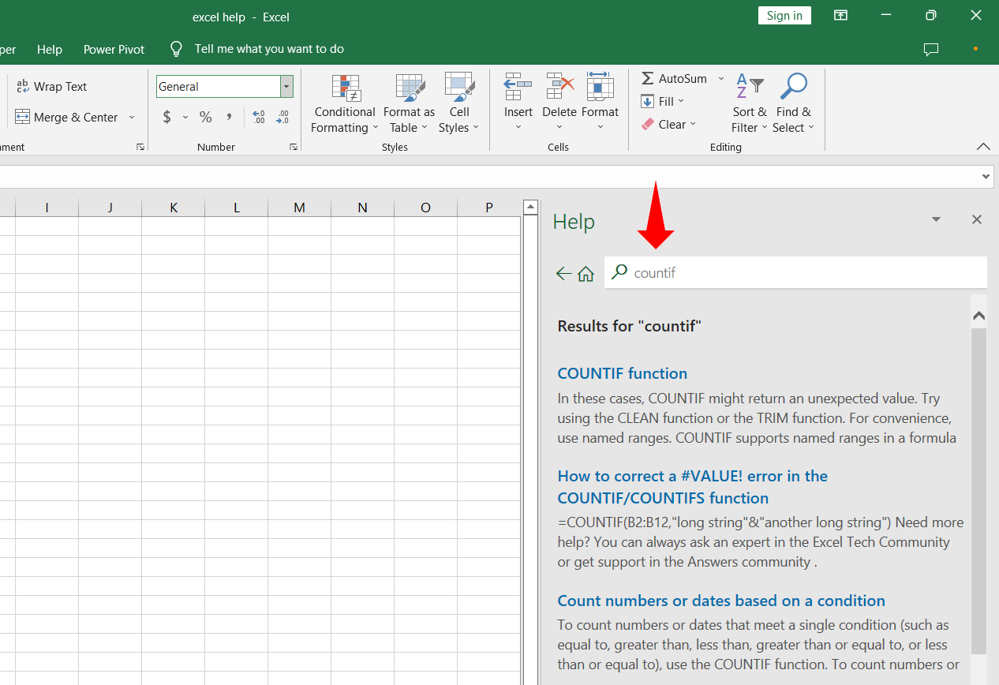Open Number group dialog launcher
This screenshot has height=685, width=999.
tap(293, 147)
